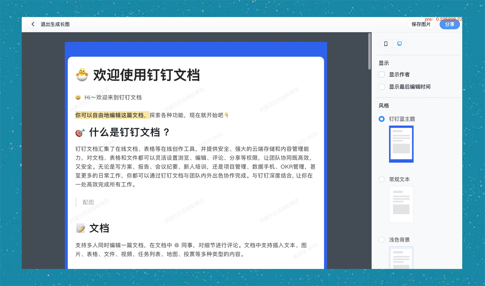Click the dart emoji beside 什么是钉钉文档
This screenshot has width=485, height=286.
[x=81, y=132]
